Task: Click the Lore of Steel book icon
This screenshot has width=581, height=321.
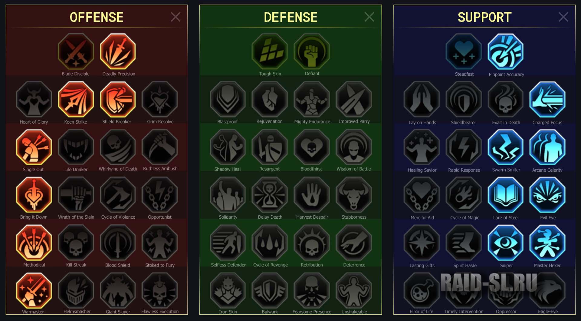Action: click(x=506, y=195)
